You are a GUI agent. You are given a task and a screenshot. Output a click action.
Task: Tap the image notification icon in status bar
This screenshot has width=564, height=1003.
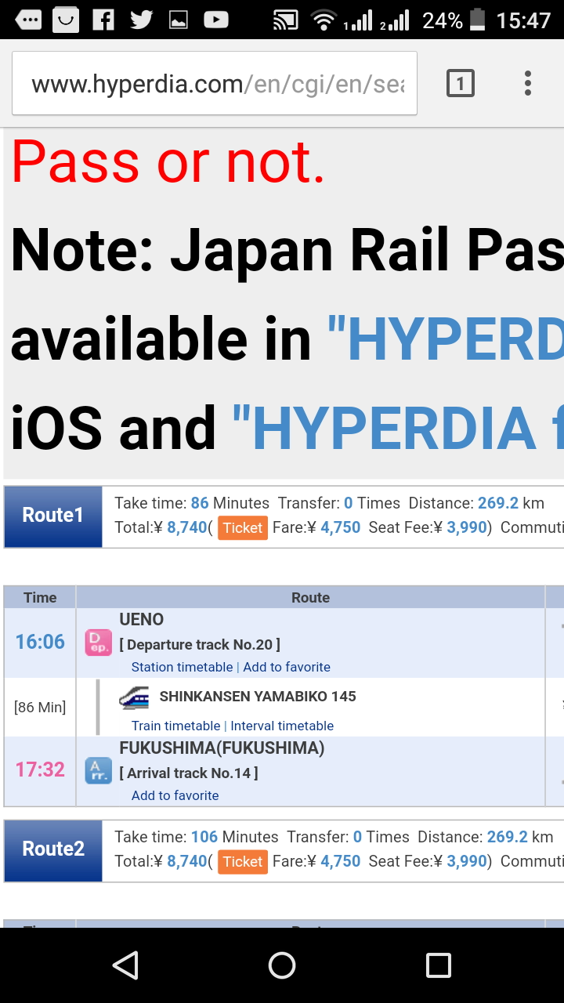point(179,20)
